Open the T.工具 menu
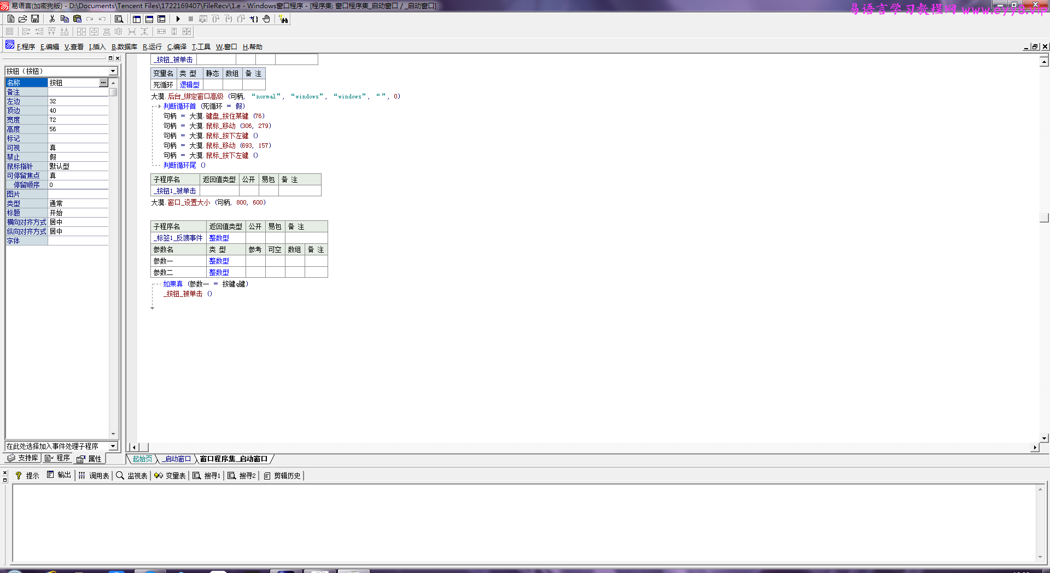This screenshot has width=1050, height=573. 201,47
